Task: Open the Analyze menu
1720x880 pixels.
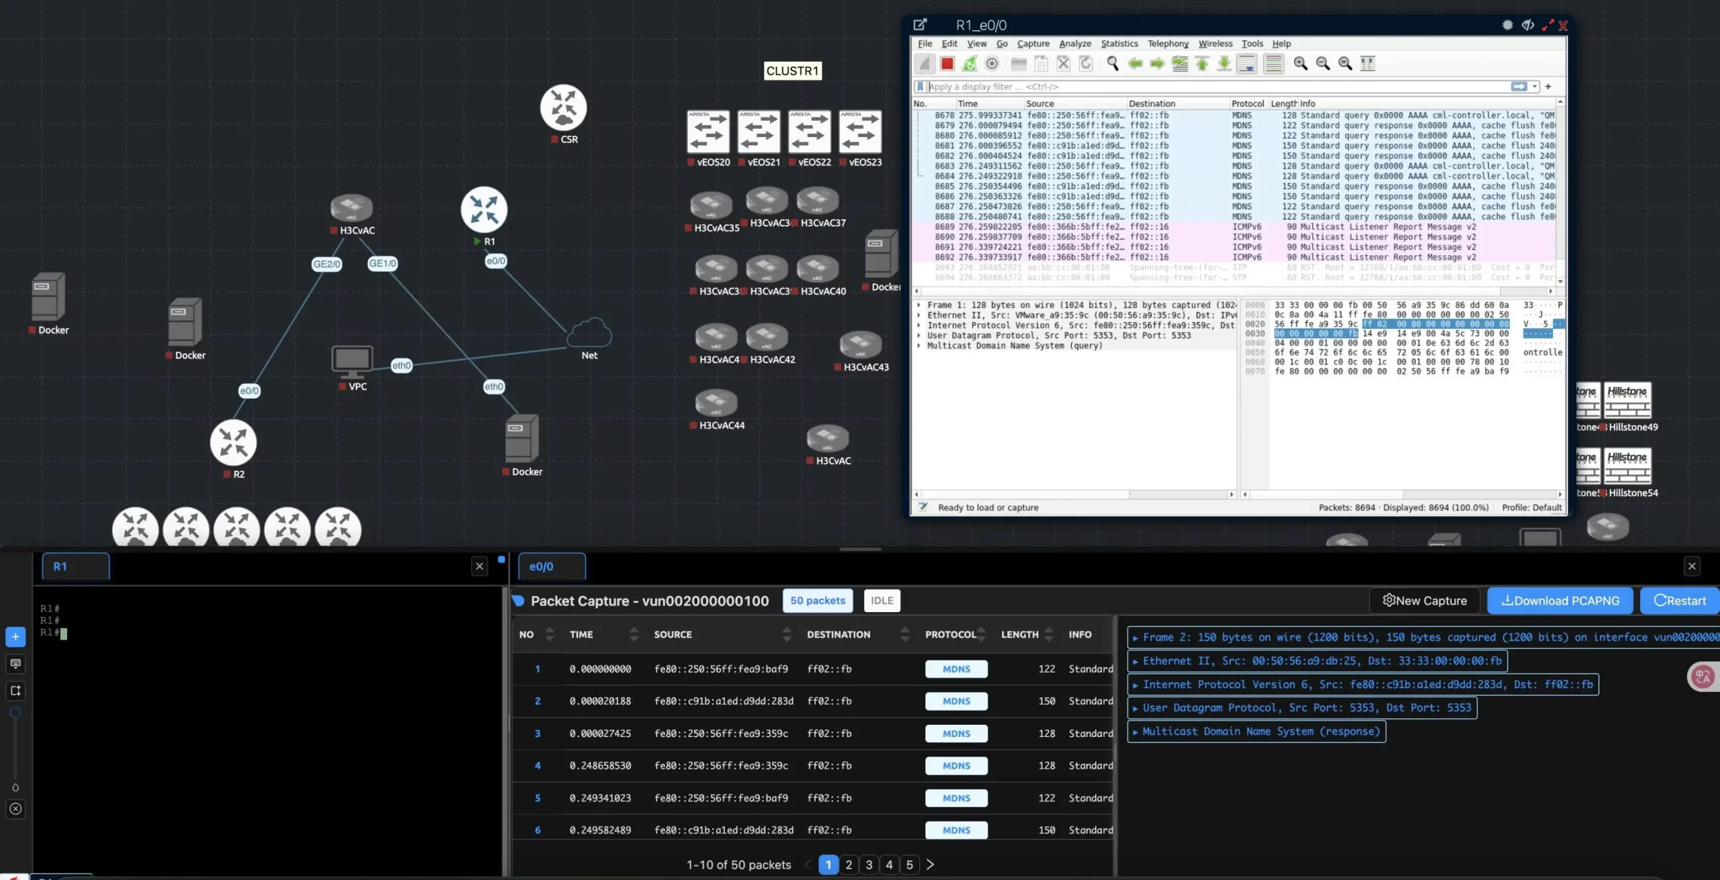Action: tap(1075, 44)
